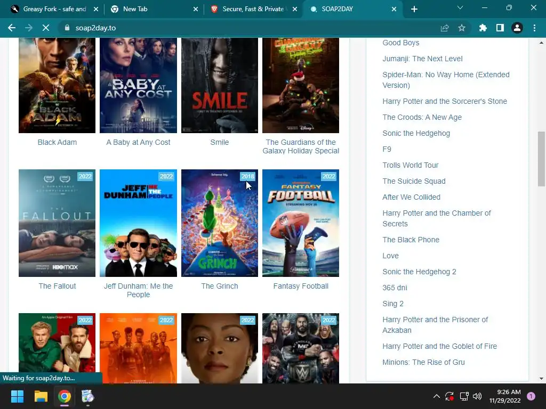This screenshot has width=546, height=409.
Task: Click The Fallout title link
Action: [57, 286]
